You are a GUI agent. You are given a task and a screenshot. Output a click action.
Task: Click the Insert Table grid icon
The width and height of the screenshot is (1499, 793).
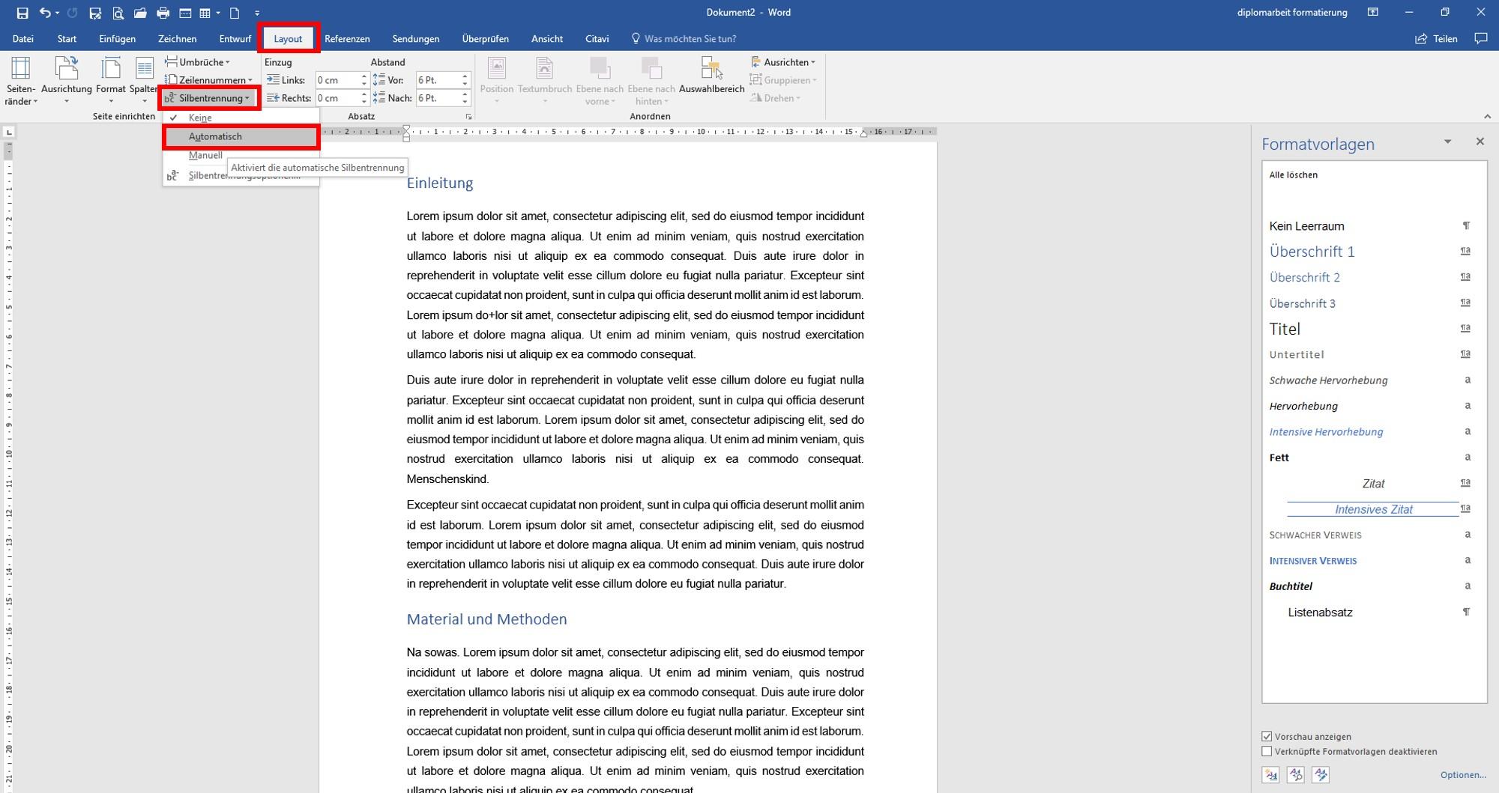point(205,13)
